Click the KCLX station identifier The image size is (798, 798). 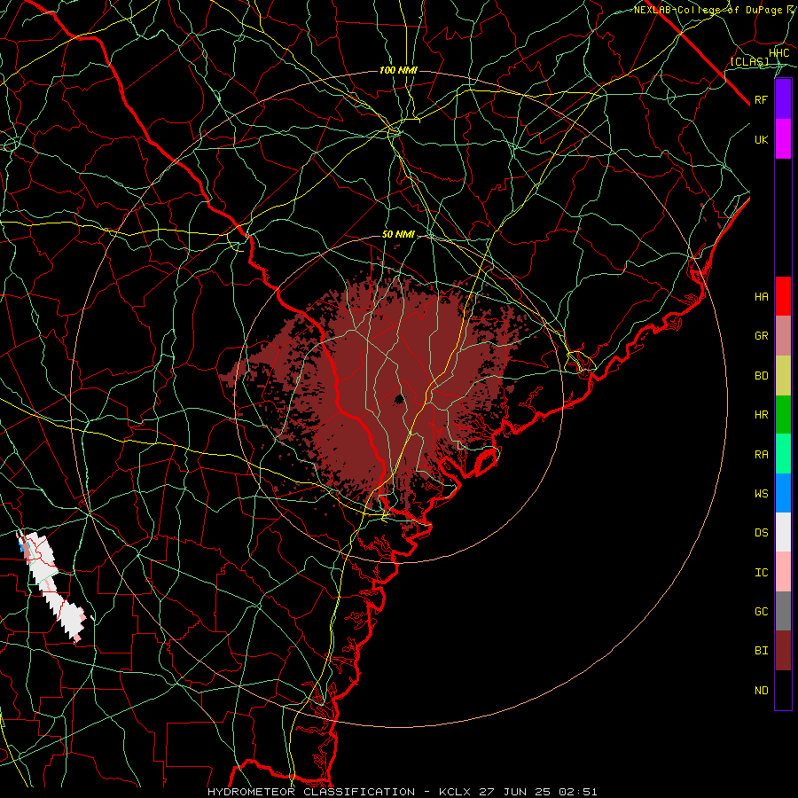[x=455, y=792]
